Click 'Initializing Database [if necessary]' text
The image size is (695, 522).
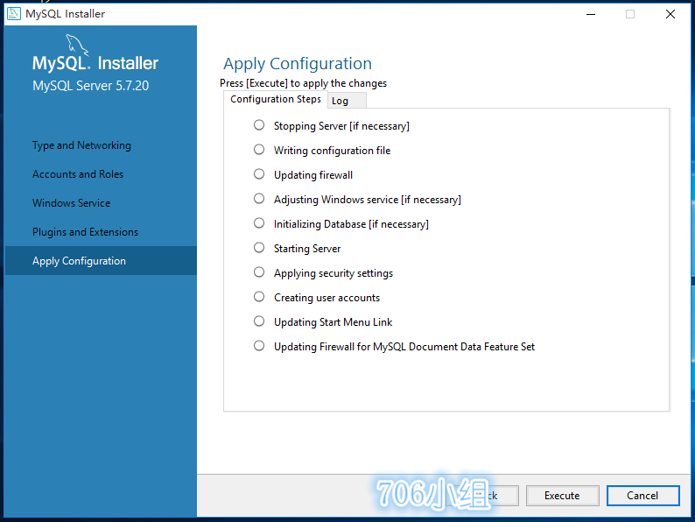[x=351, y=224]
